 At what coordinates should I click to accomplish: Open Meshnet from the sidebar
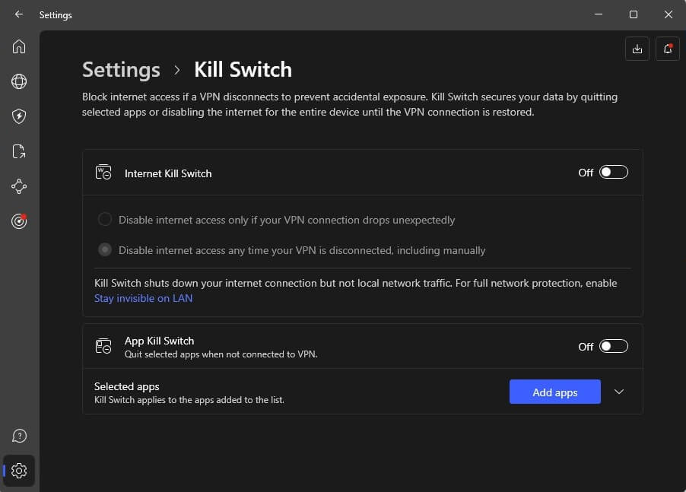(x=19, y=186)
